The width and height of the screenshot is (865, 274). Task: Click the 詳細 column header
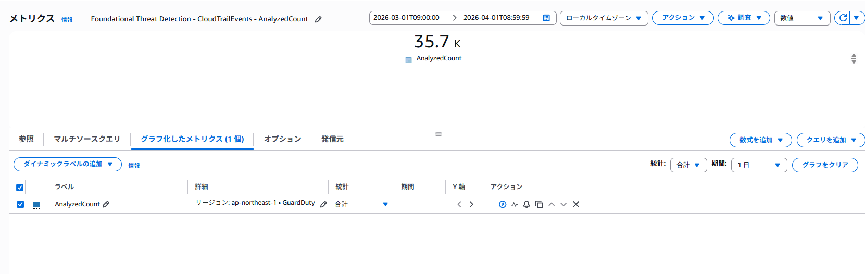202,186
